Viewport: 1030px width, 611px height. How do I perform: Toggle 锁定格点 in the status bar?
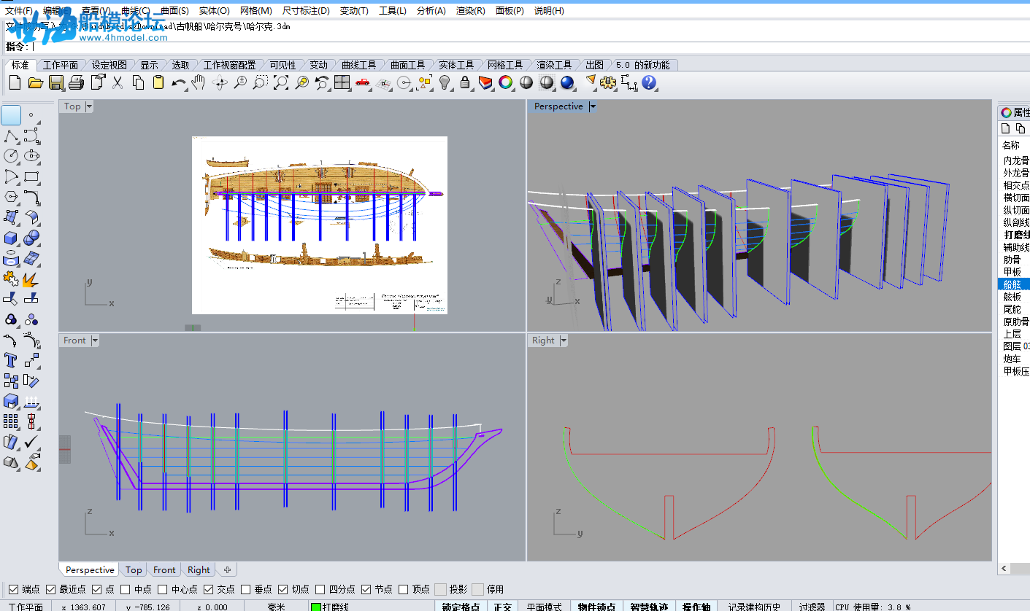pos(461,607)
